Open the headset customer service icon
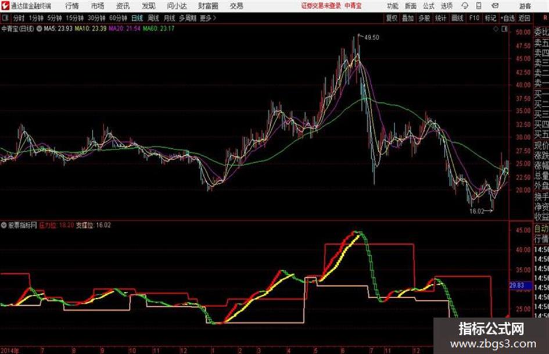 pyautogui.click(x=465, y=6)
